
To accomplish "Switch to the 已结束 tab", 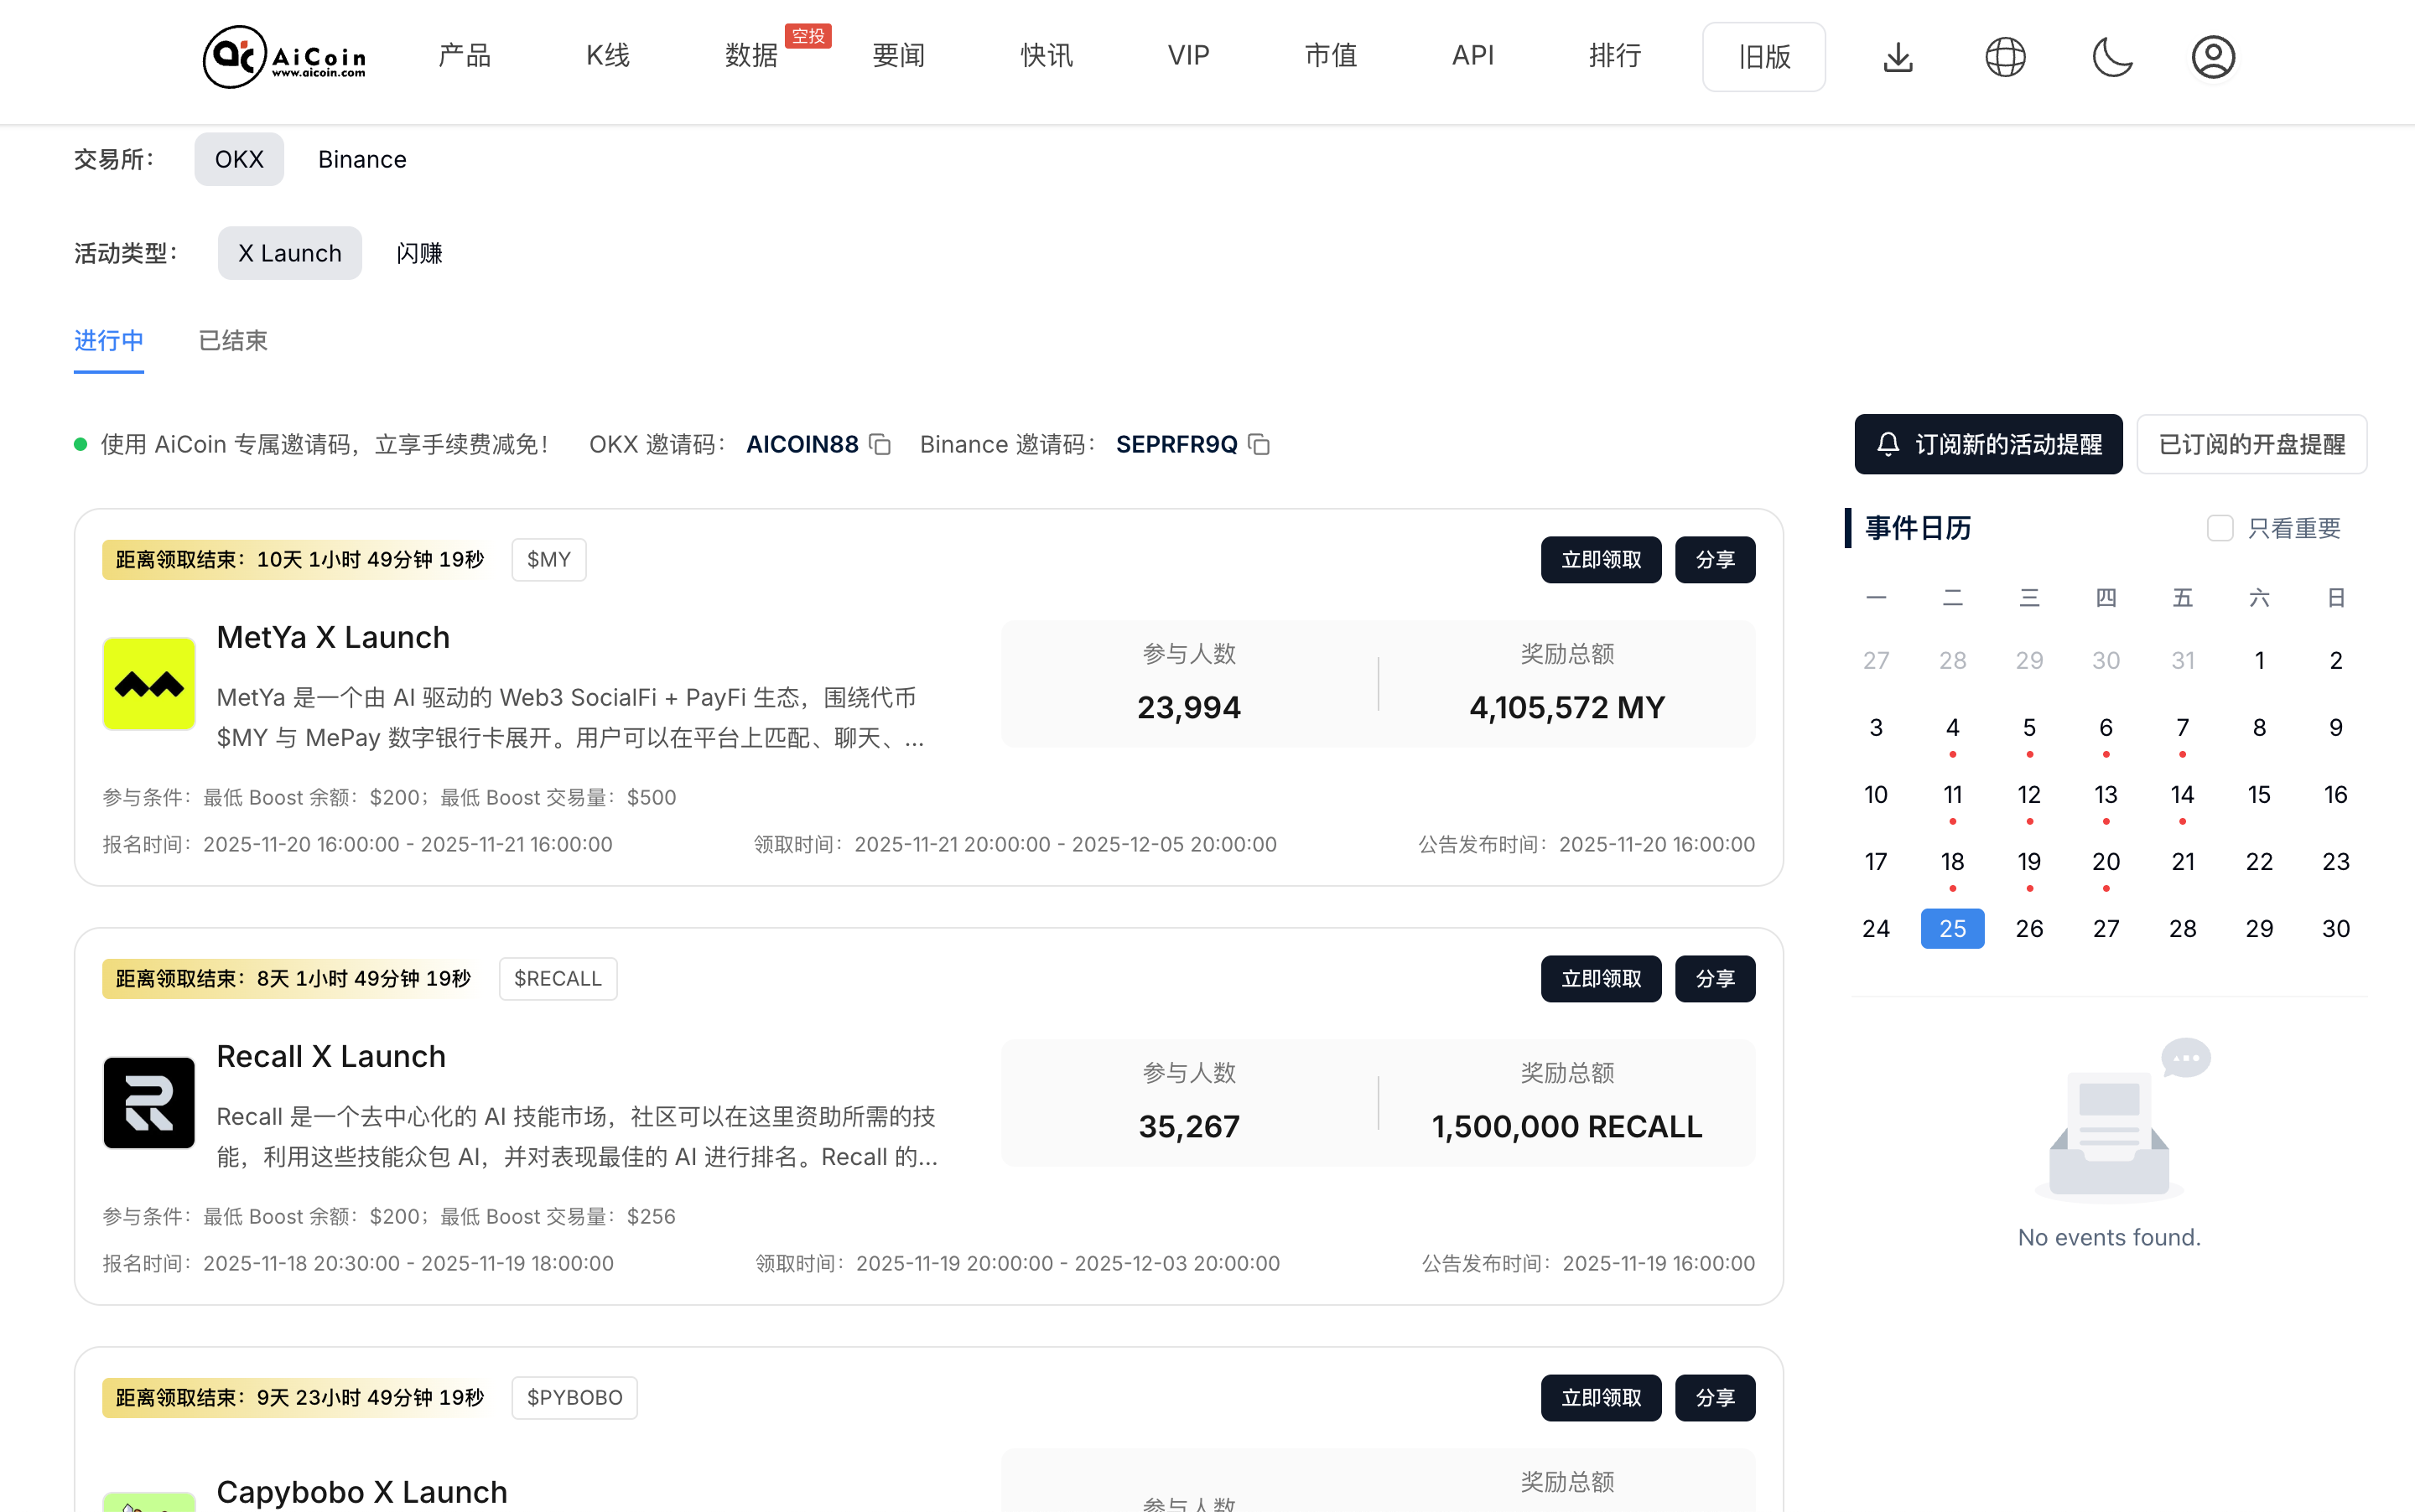I will pos(233,341).
